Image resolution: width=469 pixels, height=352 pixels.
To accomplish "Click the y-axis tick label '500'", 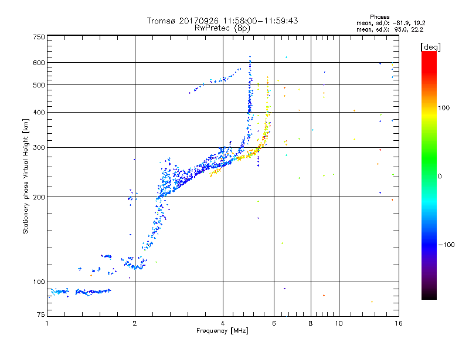I will 39,85.
